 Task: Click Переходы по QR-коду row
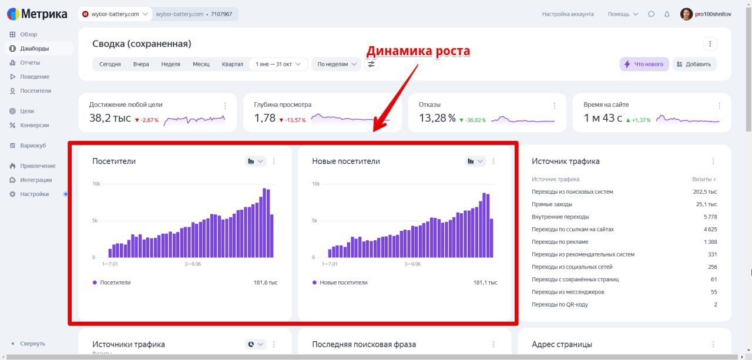pos(624,304)
